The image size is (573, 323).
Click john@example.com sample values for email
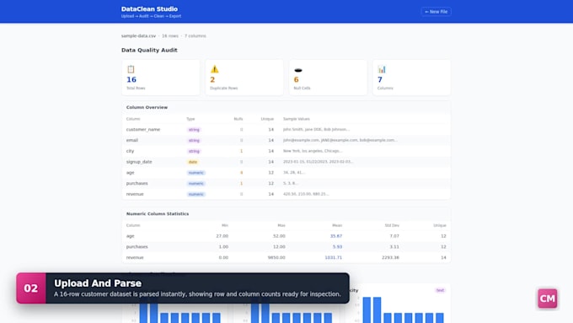point(340,140)
